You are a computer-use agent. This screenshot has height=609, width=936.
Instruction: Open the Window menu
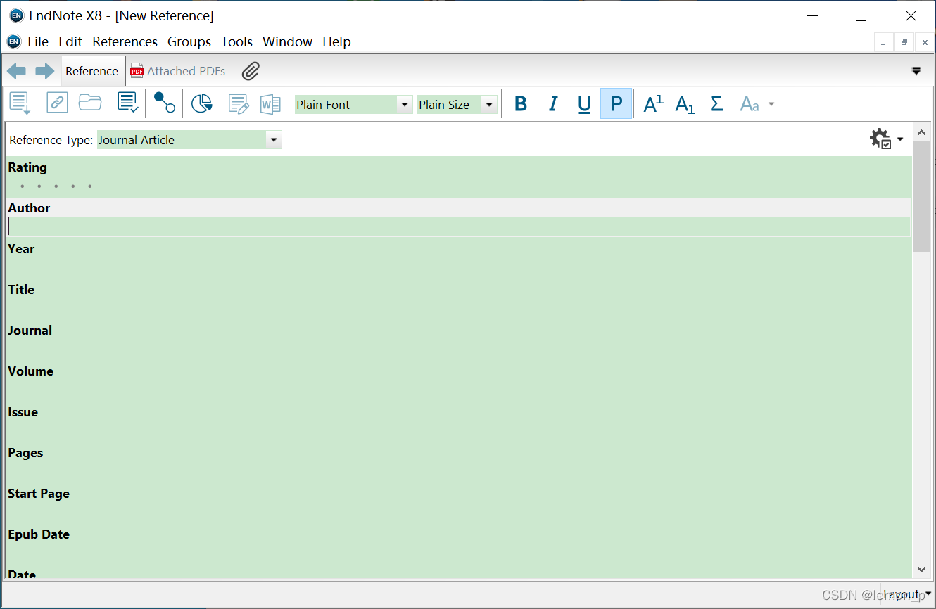point(287,42)
